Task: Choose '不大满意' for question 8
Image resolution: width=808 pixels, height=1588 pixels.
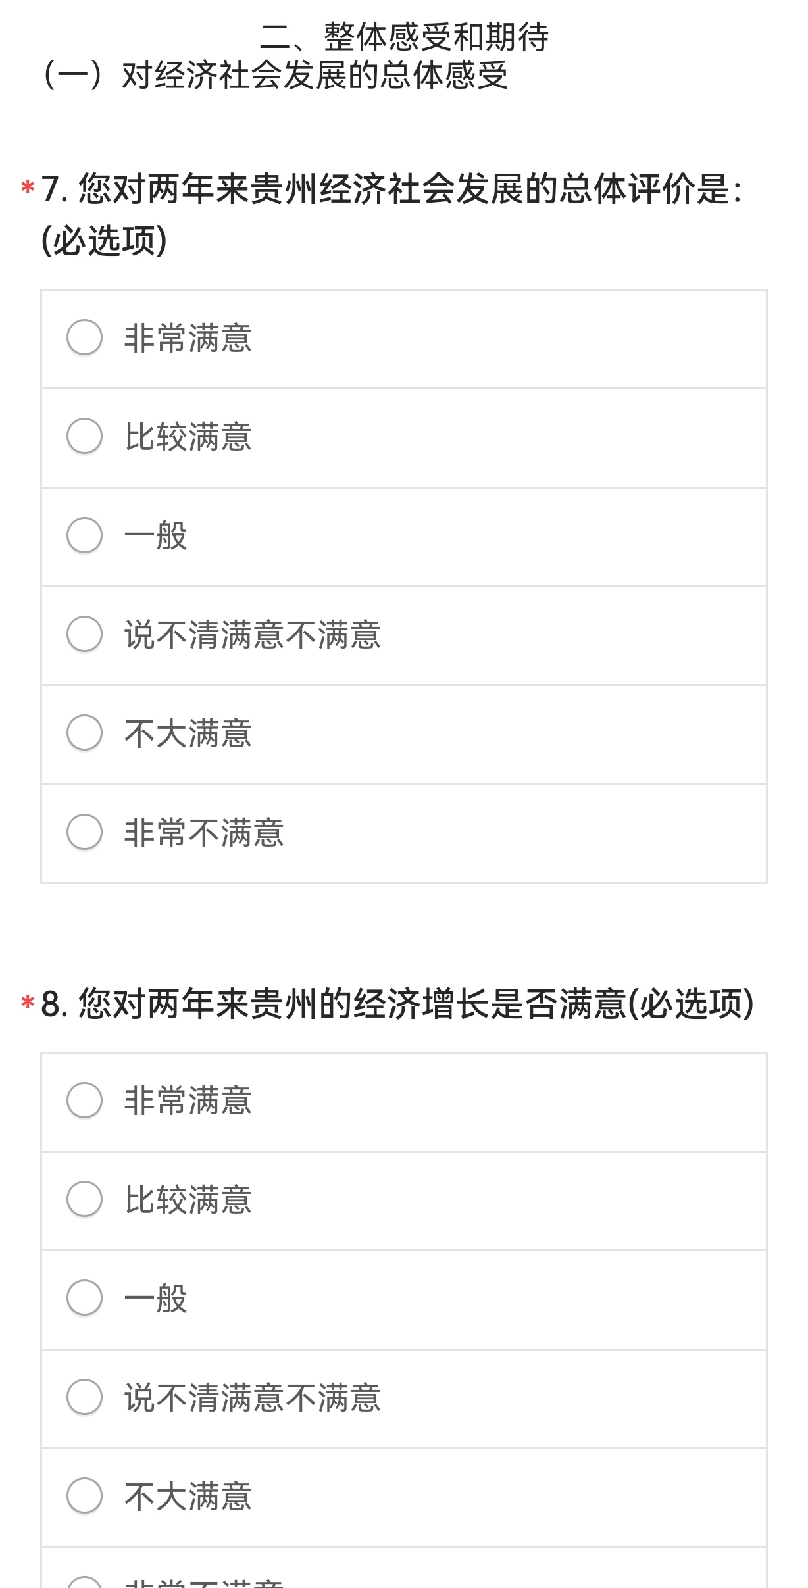Action: [85, 1496]
